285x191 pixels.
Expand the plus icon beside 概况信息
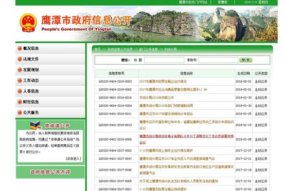20,48
